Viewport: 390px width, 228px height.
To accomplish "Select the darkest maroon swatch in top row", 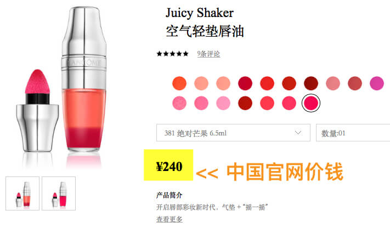I will (x=311, y=83).
